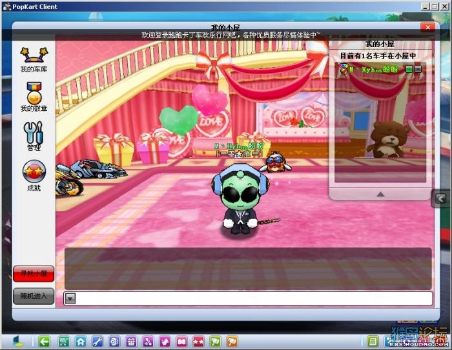This screenshot has height=350, width=452.
Task: Click the medal icon before player name
Action: point(344,69)
